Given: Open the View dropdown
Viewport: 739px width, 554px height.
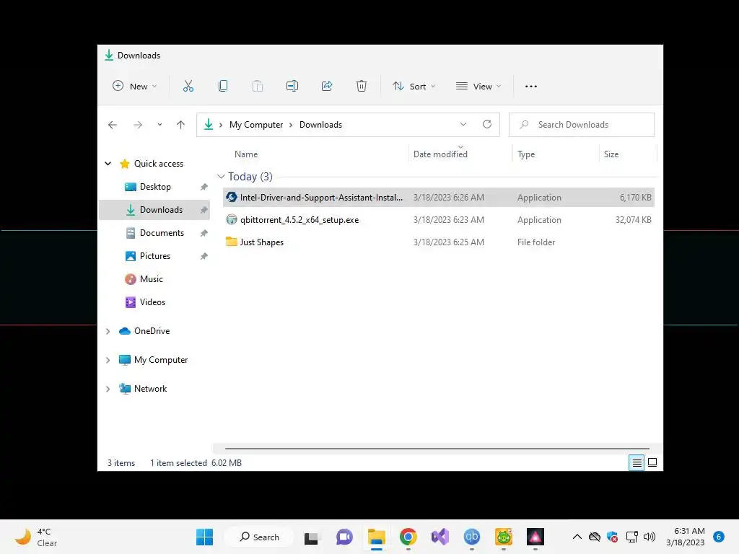Looking at the screenshot, I should coord(478,87).
